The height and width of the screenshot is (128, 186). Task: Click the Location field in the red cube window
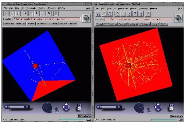tap(139, 19)
